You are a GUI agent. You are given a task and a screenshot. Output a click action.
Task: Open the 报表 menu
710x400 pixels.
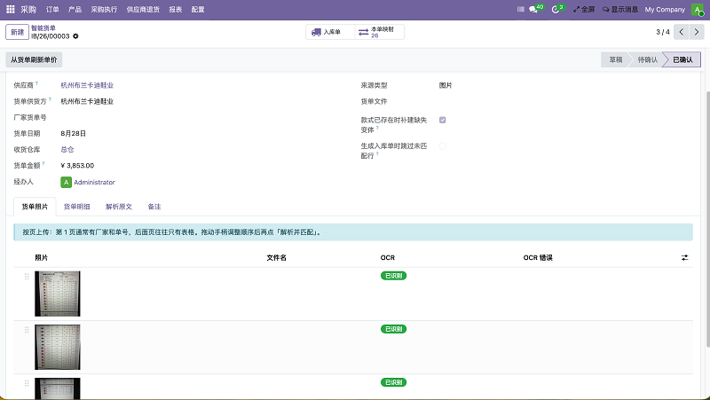tap(175, 10)
